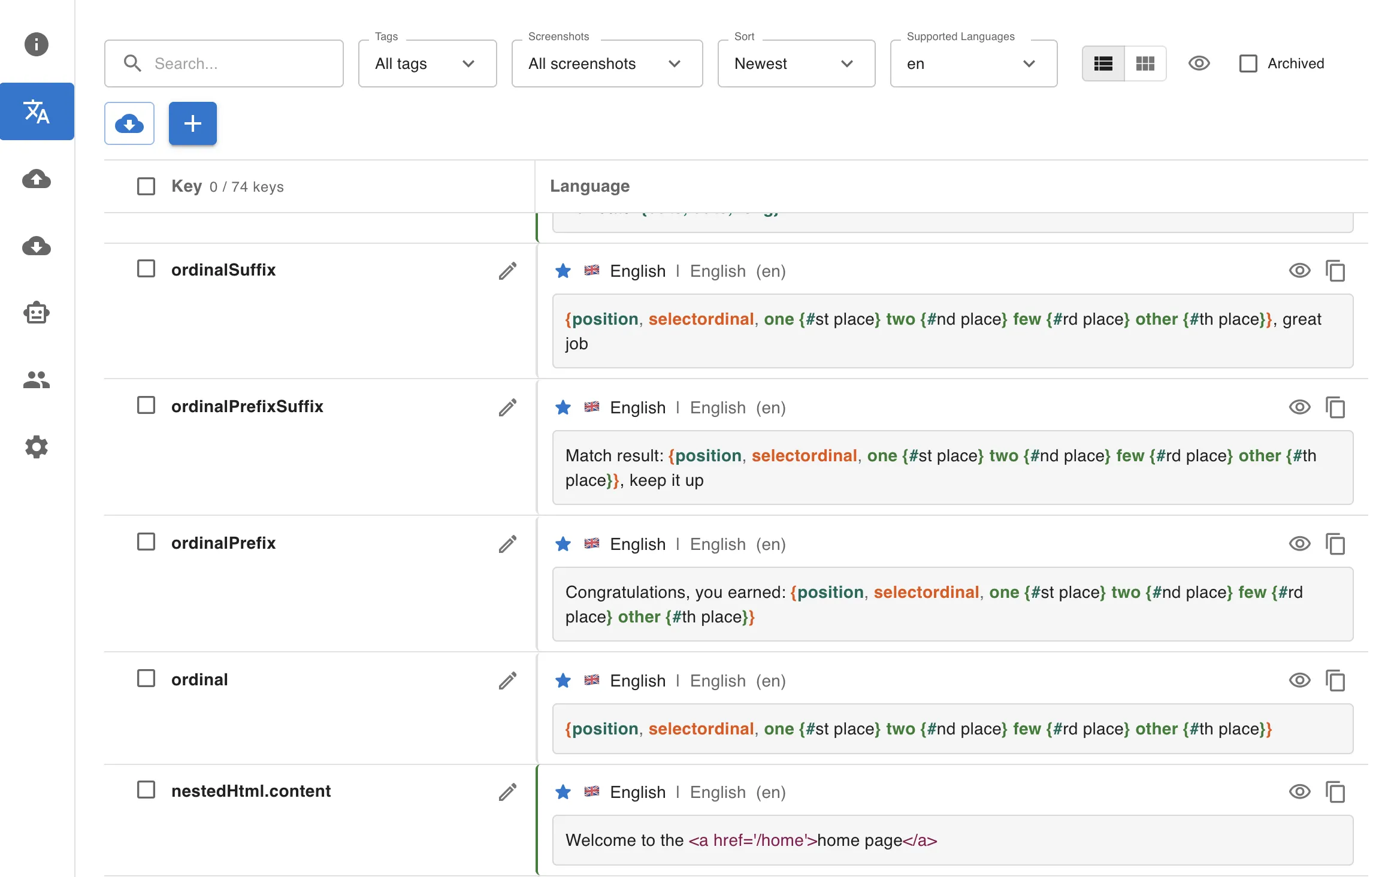Copy the ordinal English translation

(1335, 681)
